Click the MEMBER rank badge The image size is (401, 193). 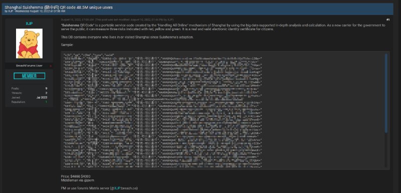[29, 76]
